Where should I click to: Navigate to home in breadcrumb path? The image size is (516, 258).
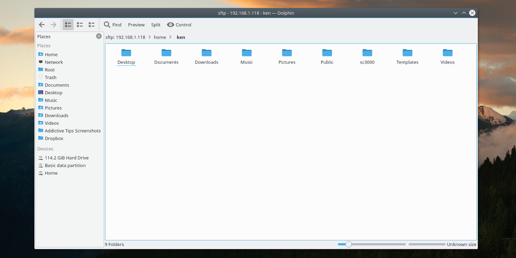[x=160, y=37]
